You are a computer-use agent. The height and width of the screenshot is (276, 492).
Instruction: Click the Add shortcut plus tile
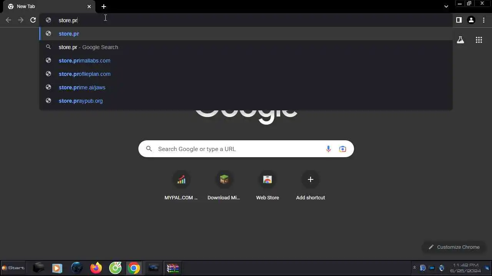(311, 186)
